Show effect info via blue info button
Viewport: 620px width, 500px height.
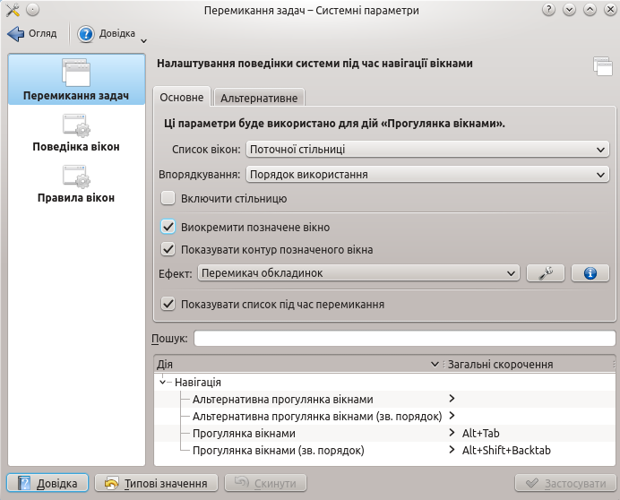590,273
